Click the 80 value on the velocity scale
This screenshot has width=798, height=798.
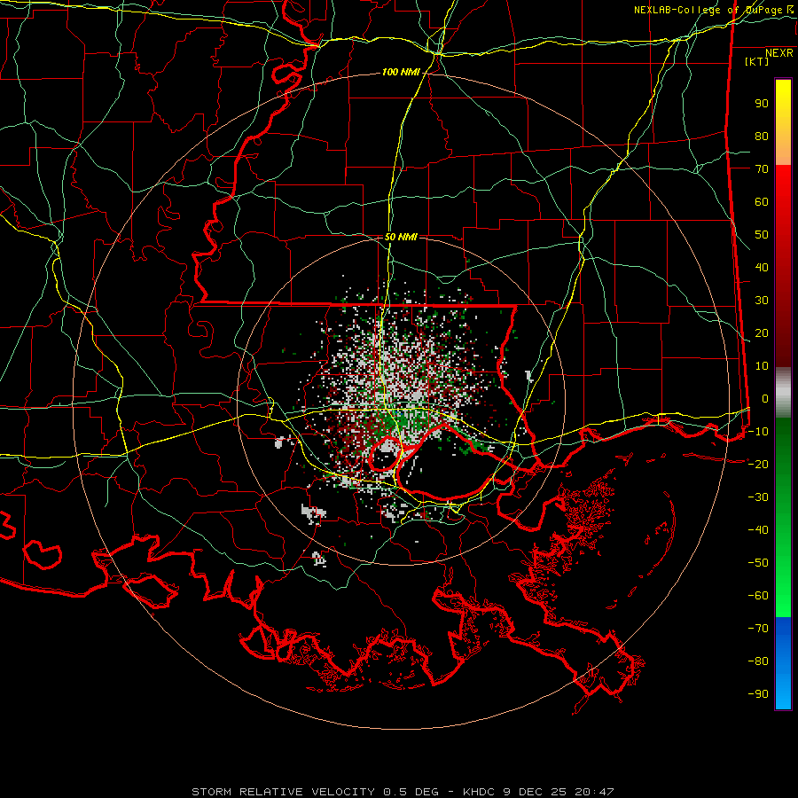tap(762, 136)
